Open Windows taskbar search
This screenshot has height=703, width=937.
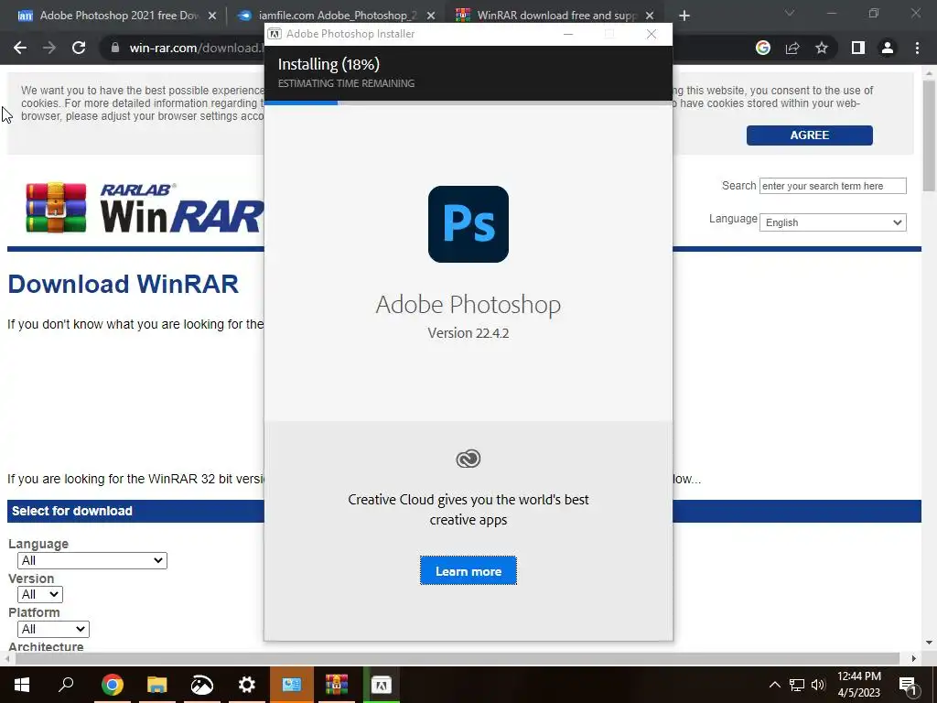[66, 685]
